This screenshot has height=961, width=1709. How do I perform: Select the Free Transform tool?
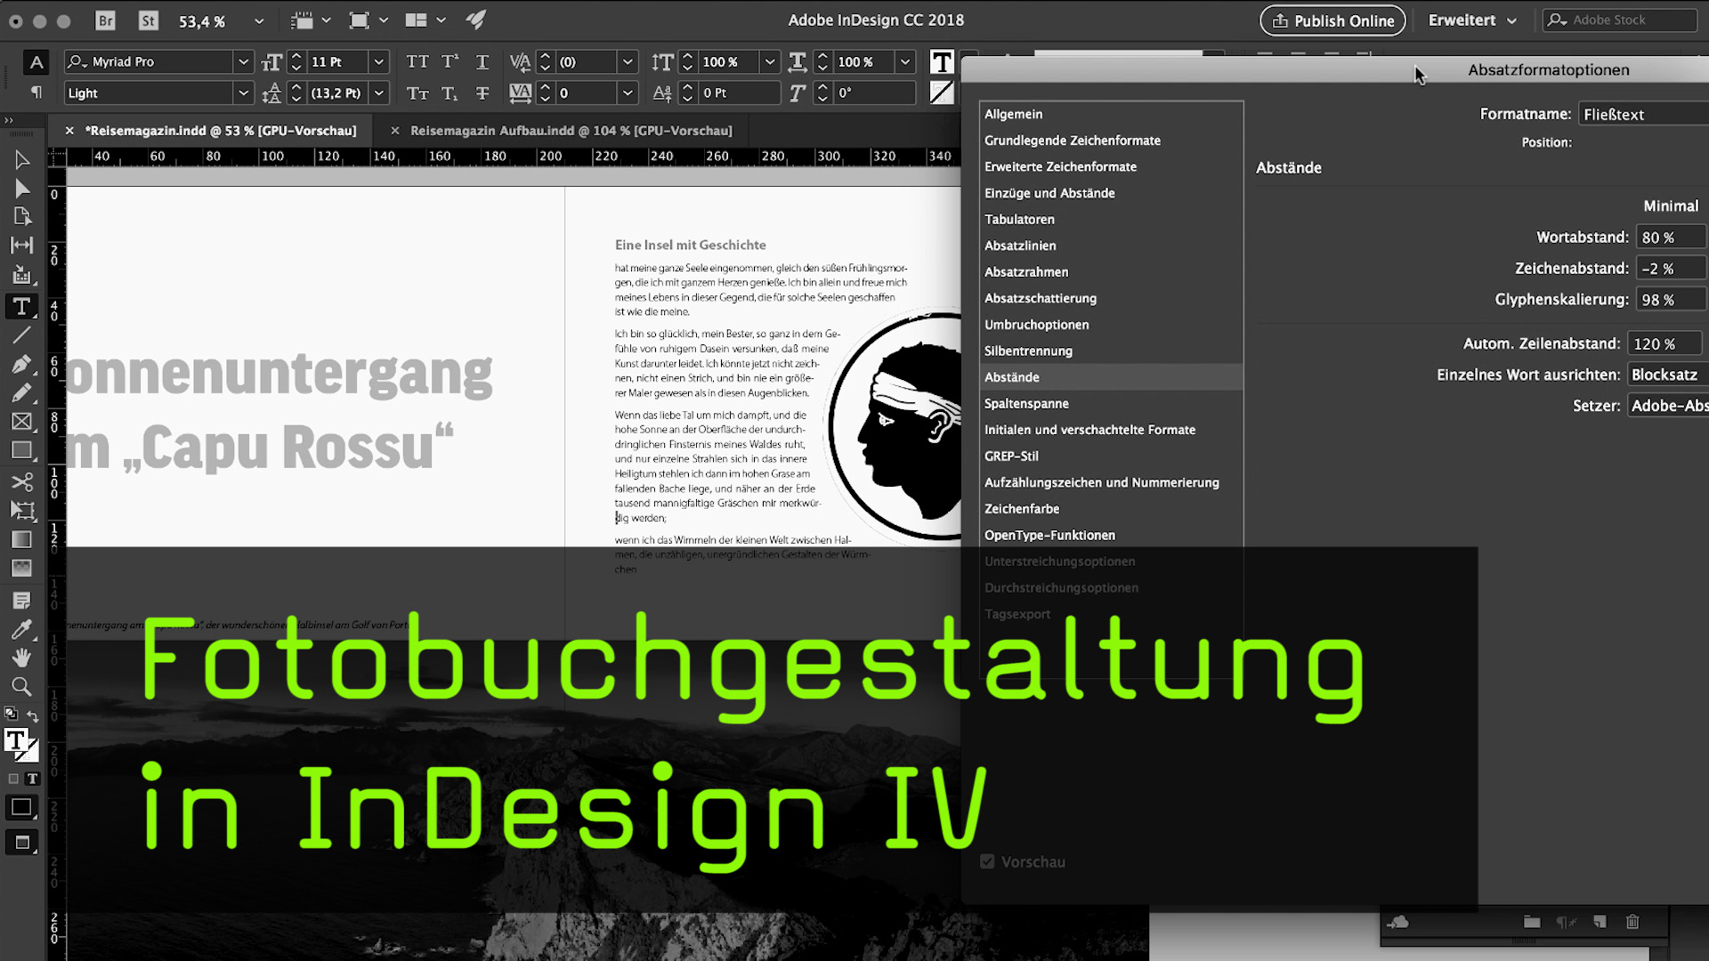pos(22,511)
